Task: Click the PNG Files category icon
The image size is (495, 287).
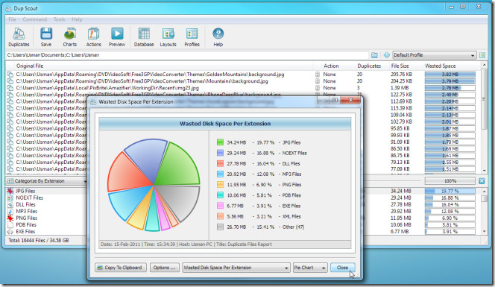Action: pyautogui.click(x=10, y=218)
